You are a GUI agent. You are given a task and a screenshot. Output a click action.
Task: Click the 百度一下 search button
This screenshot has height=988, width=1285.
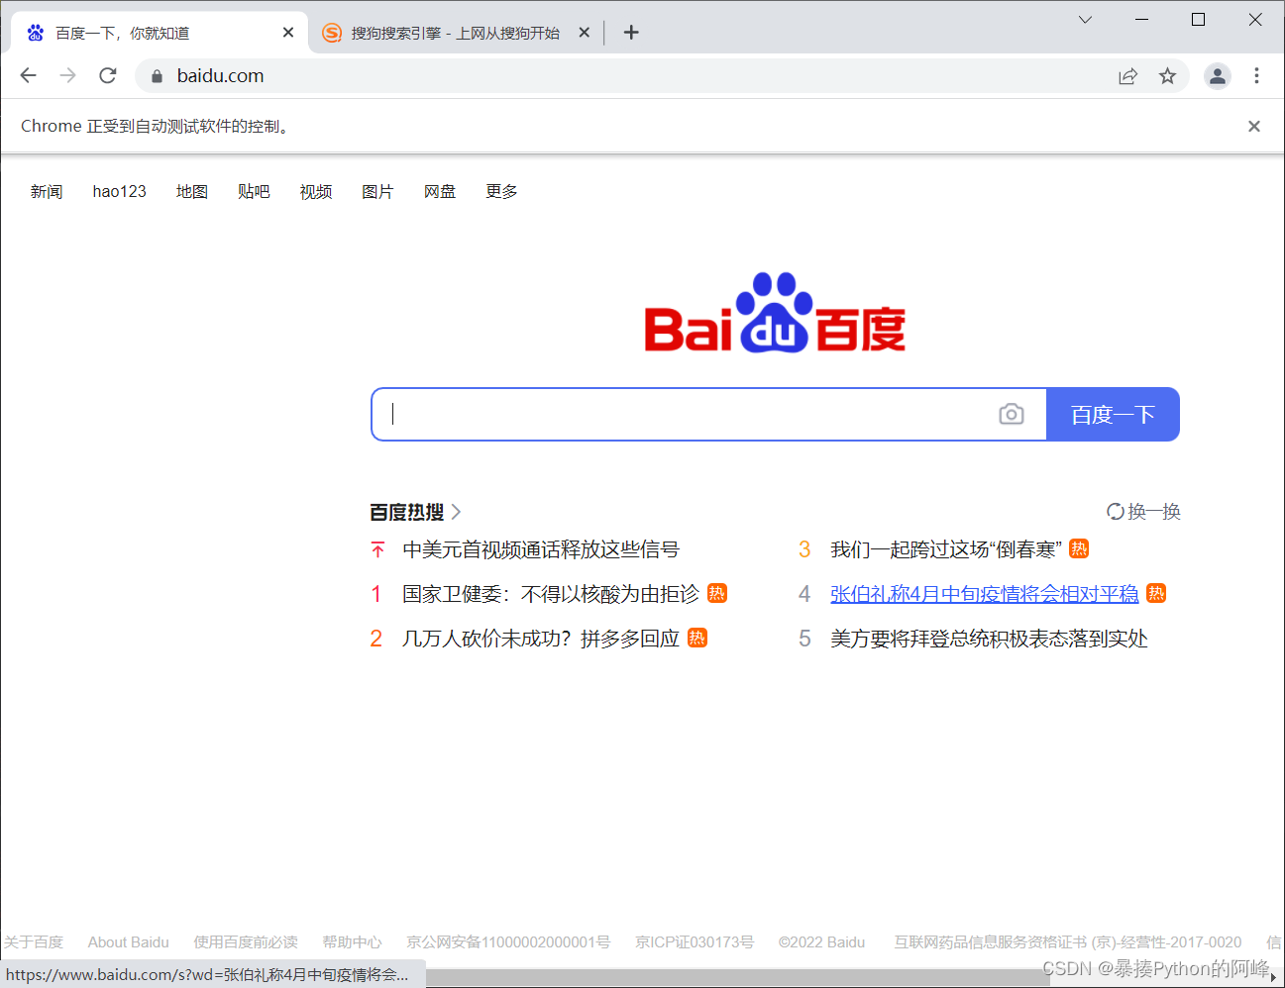point(1113,414)
